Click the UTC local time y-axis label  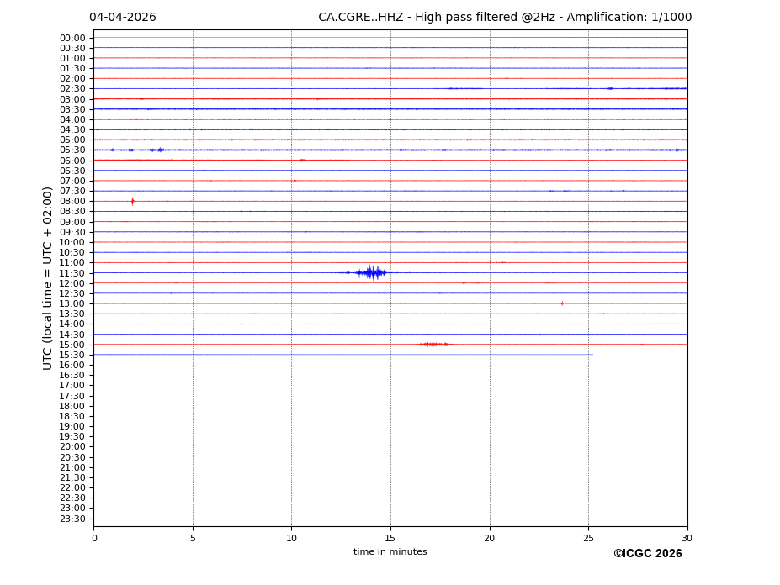pos(49,277)
